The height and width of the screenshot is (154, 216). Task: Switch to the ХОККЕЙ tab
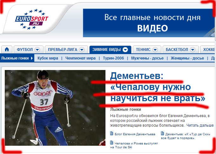pyautogui.click(x=208, y=49)
